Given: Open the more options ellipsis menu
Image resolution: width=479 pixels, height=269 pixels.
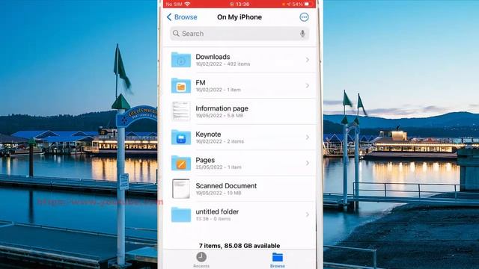Looking at the screenshot, I should click(x=304, y=17).
